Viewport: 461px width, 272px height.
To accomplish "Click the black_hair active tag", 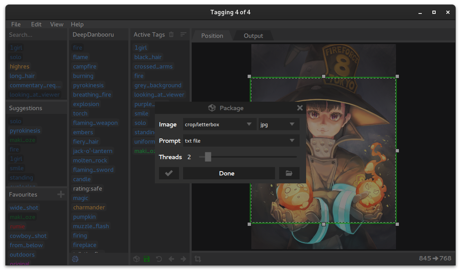I will point(148,57).
